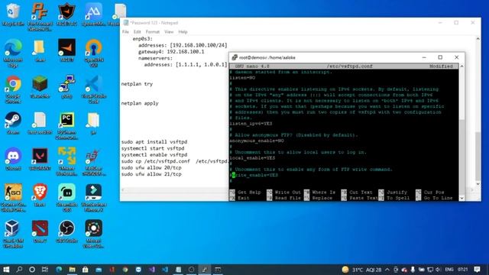Viewport: 489px width, 275px height.
Task: Click 'systemctl enable vsftpd' line in Notepad
Action: point(154,155)
